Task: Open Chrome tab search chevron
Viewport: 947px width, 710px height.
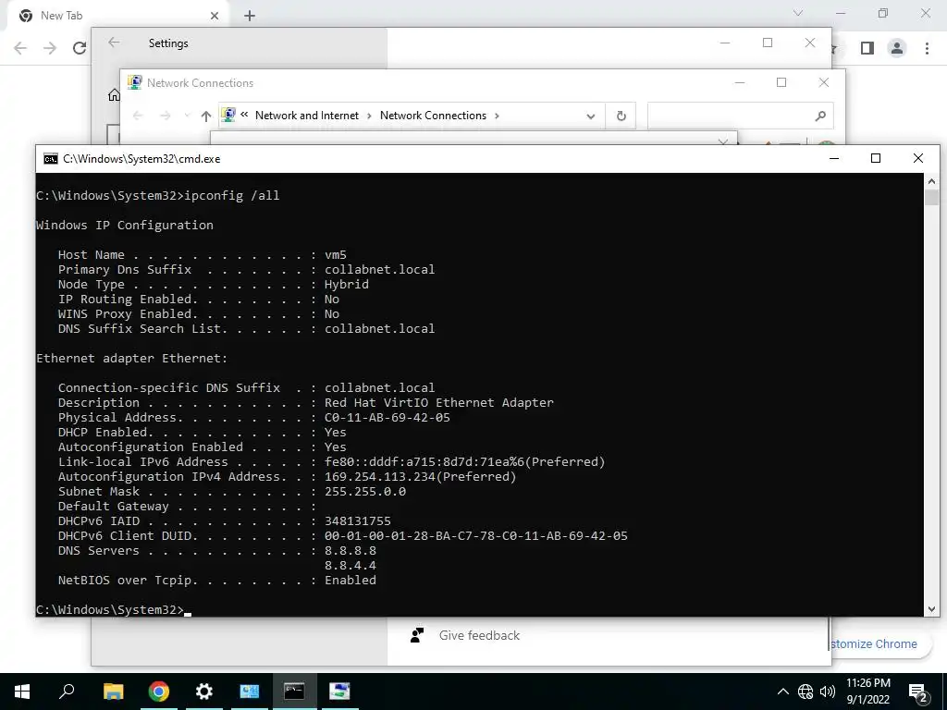Action: coord(798,13)
